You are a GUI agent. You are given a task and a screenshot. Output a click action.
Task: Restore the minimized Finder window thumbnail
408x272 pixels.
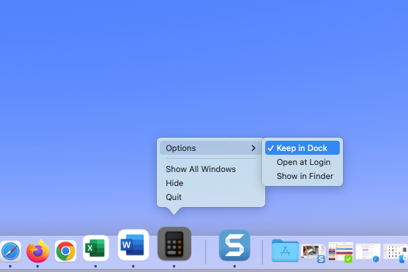point(395,252)
